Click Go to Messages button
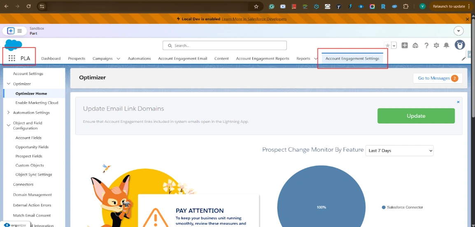This screenshot has width=475, height=227. pos(438,78)
